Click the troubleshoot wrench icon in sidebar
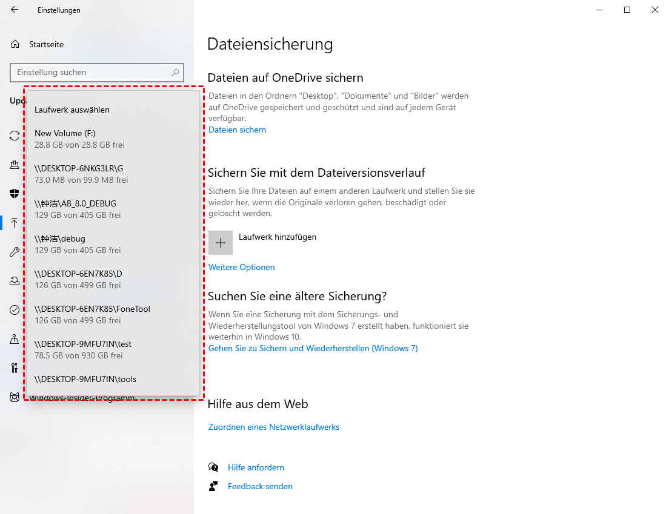The width and height of the screenshot is (669, 514). click(x=15, y=252)
